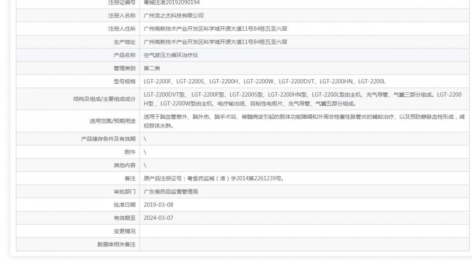Image resolution: width=472 pixels, height=261 pixels.
Task: Select the 第二类 category value
Action: pos(152,68)
